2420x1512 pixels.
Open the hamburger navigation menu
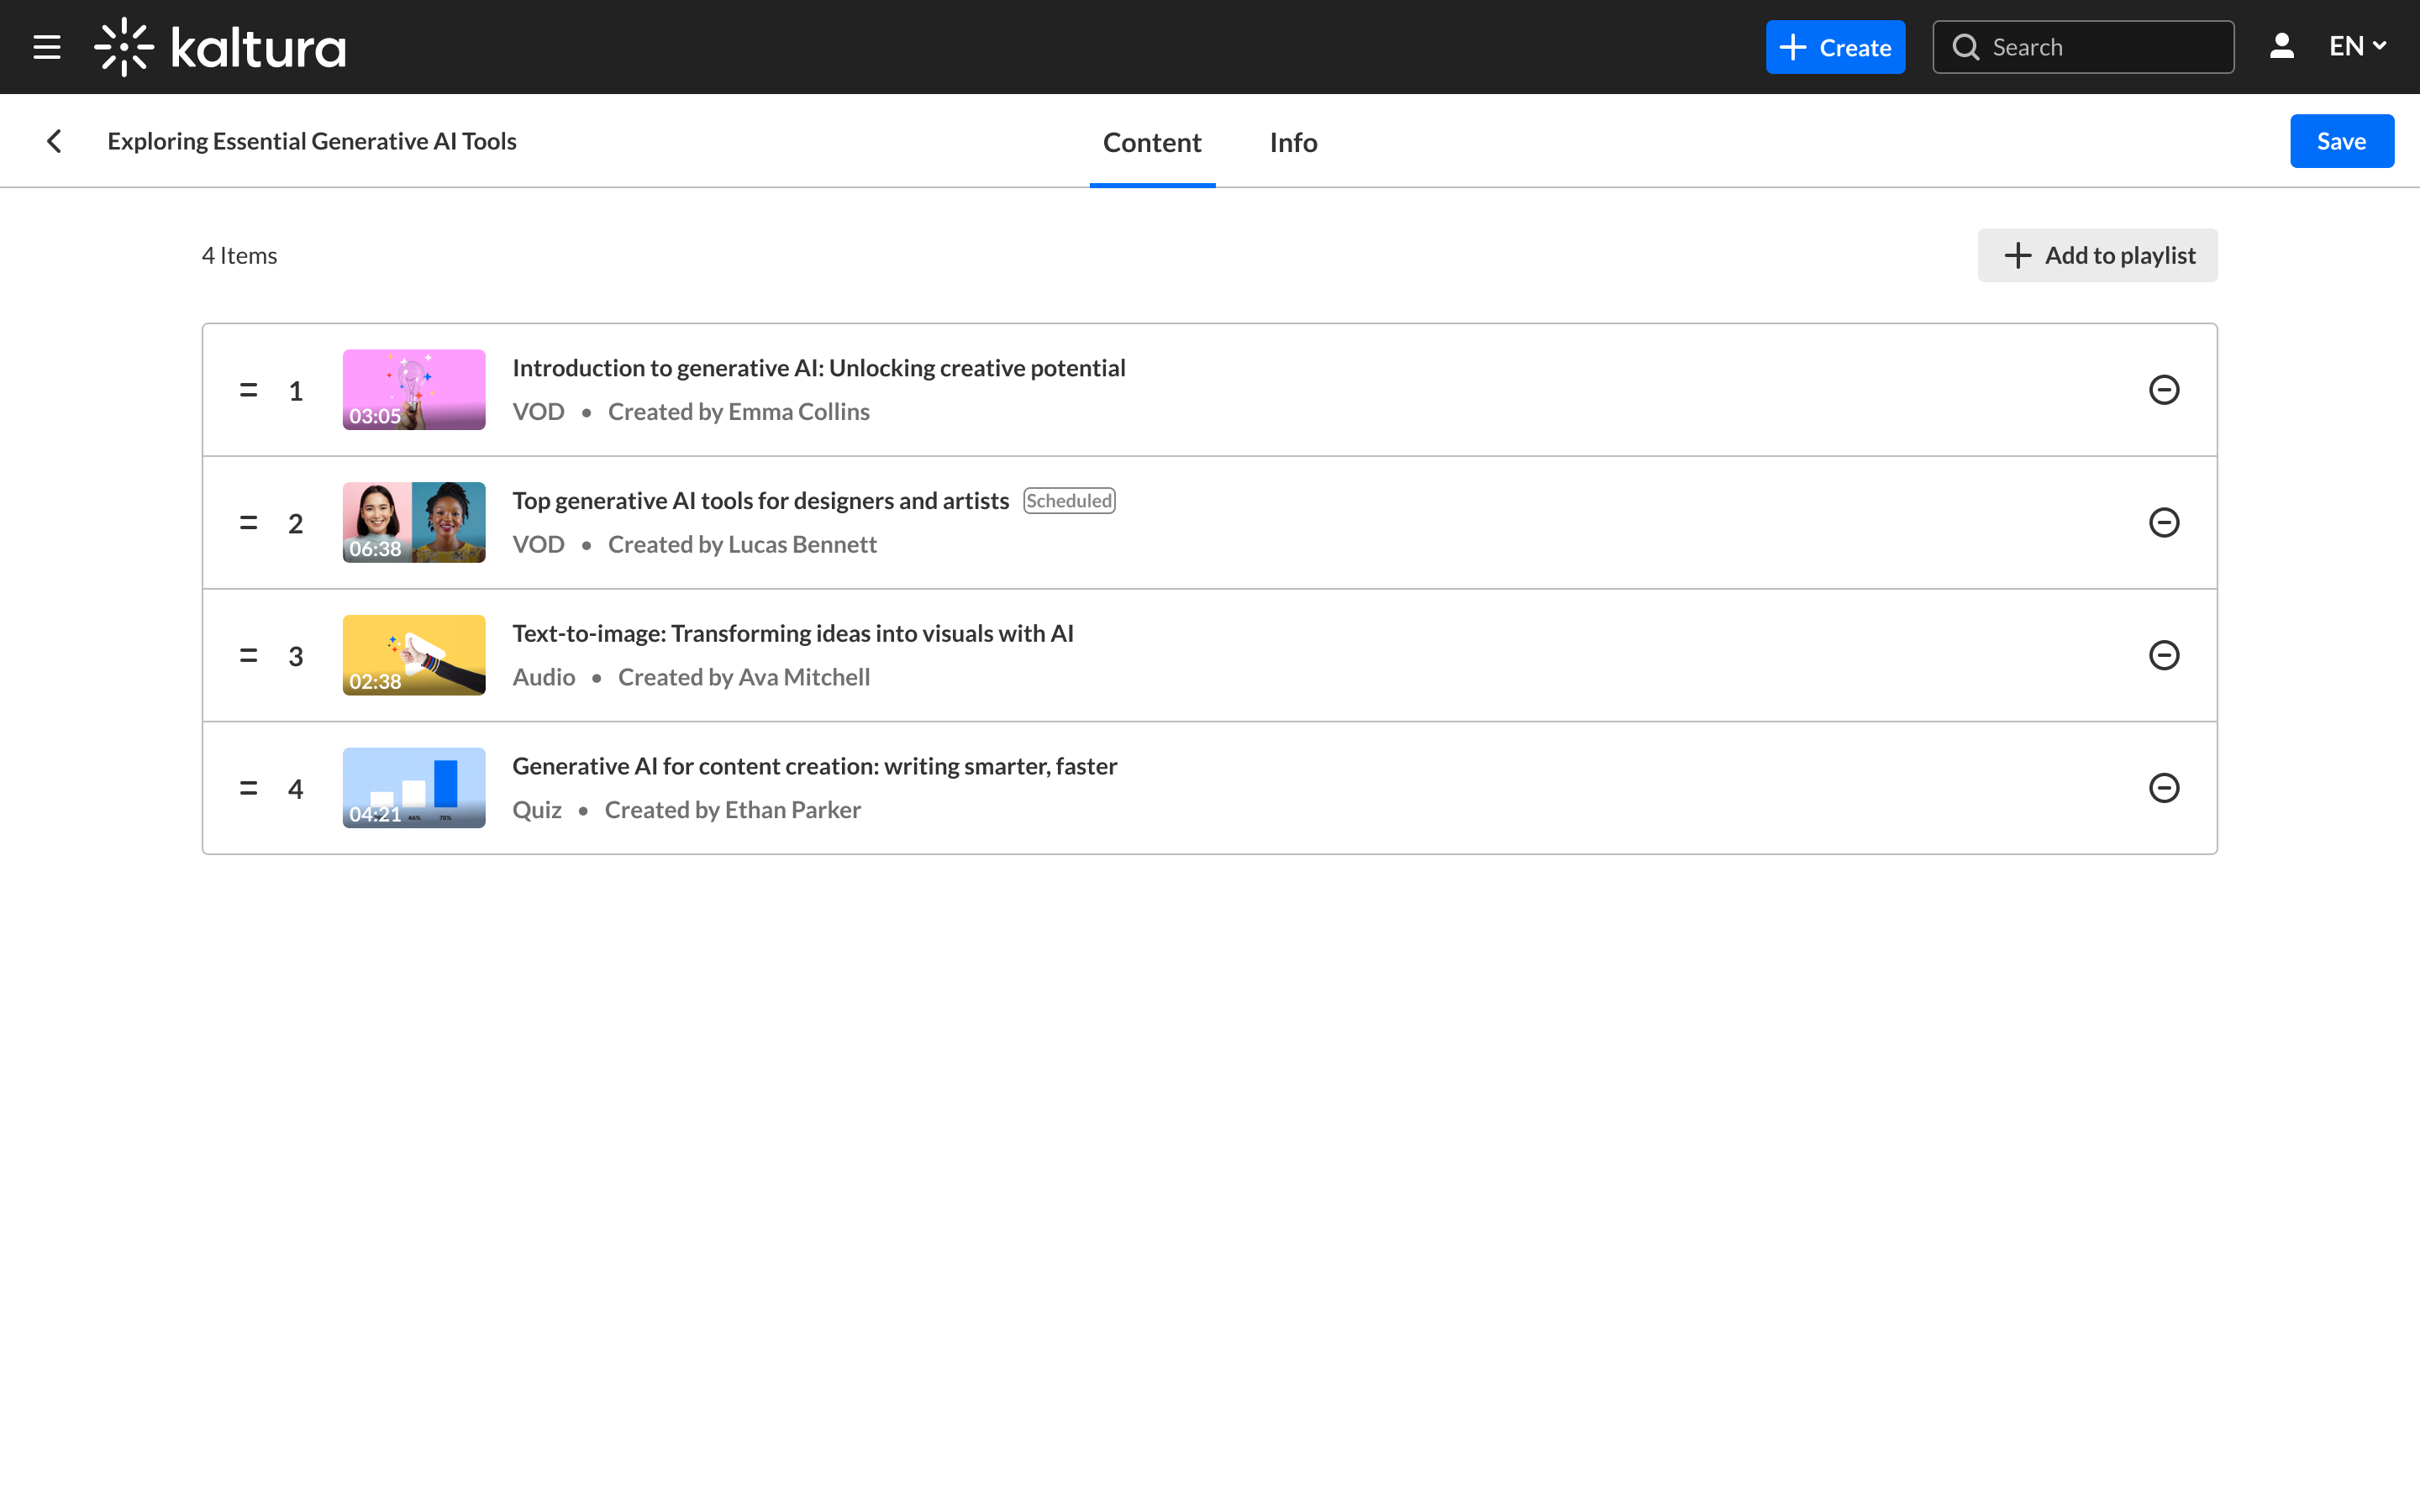(47, 47)
